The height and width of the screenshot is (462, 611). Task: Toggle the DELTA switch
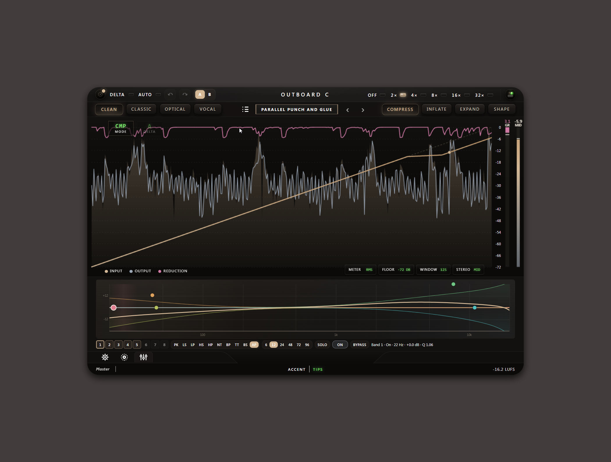click(131, 95)
